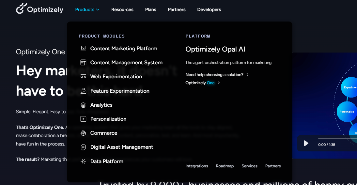
Task: Click the Personalize circle in diagram
Action: pyautogui.click(x=347, y=112)
